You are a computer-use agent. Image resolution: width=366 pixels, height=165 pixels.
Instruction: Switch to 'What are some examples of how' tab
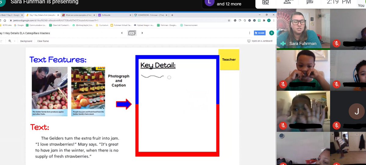[x=78, y=15]
